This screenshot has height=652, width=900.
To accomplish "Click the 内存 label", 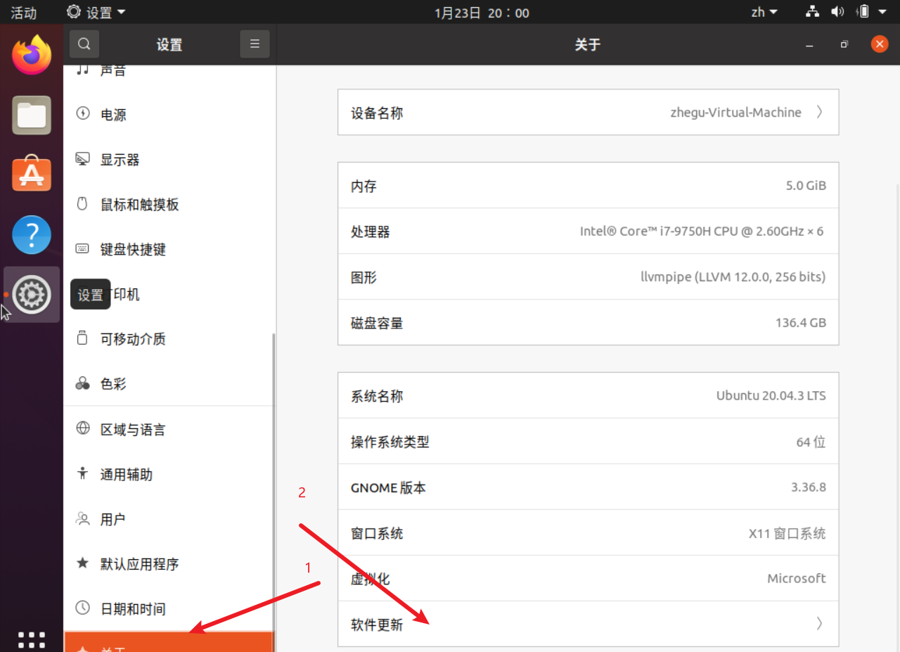I will [364, 186].
